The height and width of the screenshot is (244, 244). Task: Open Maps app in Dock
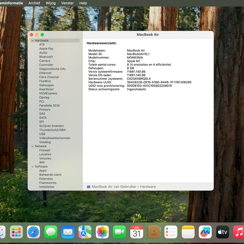coord(85,232)
